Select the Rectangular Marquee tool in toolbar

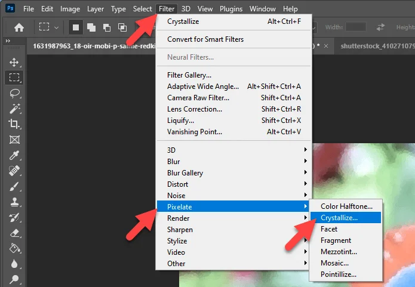(14, 78)
